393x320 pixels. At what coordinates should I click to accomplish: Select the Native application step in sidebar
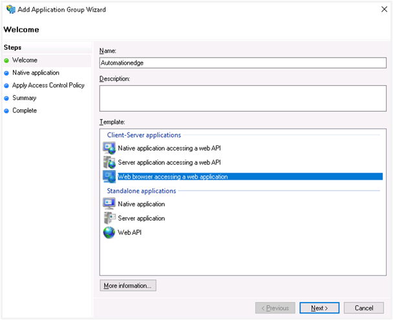tap(36, 73)
